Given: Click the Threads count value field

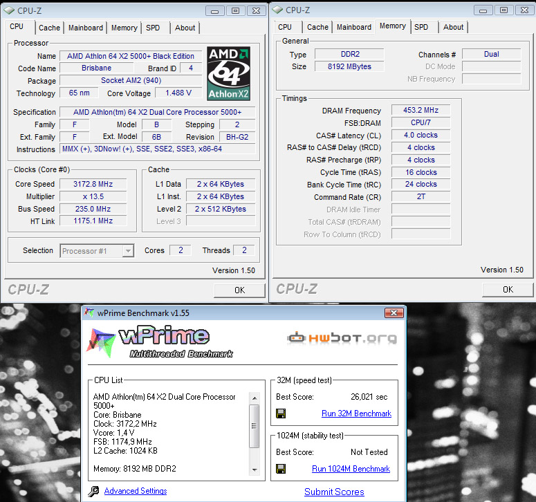Looking at the screenshot, I should [244, 250].
